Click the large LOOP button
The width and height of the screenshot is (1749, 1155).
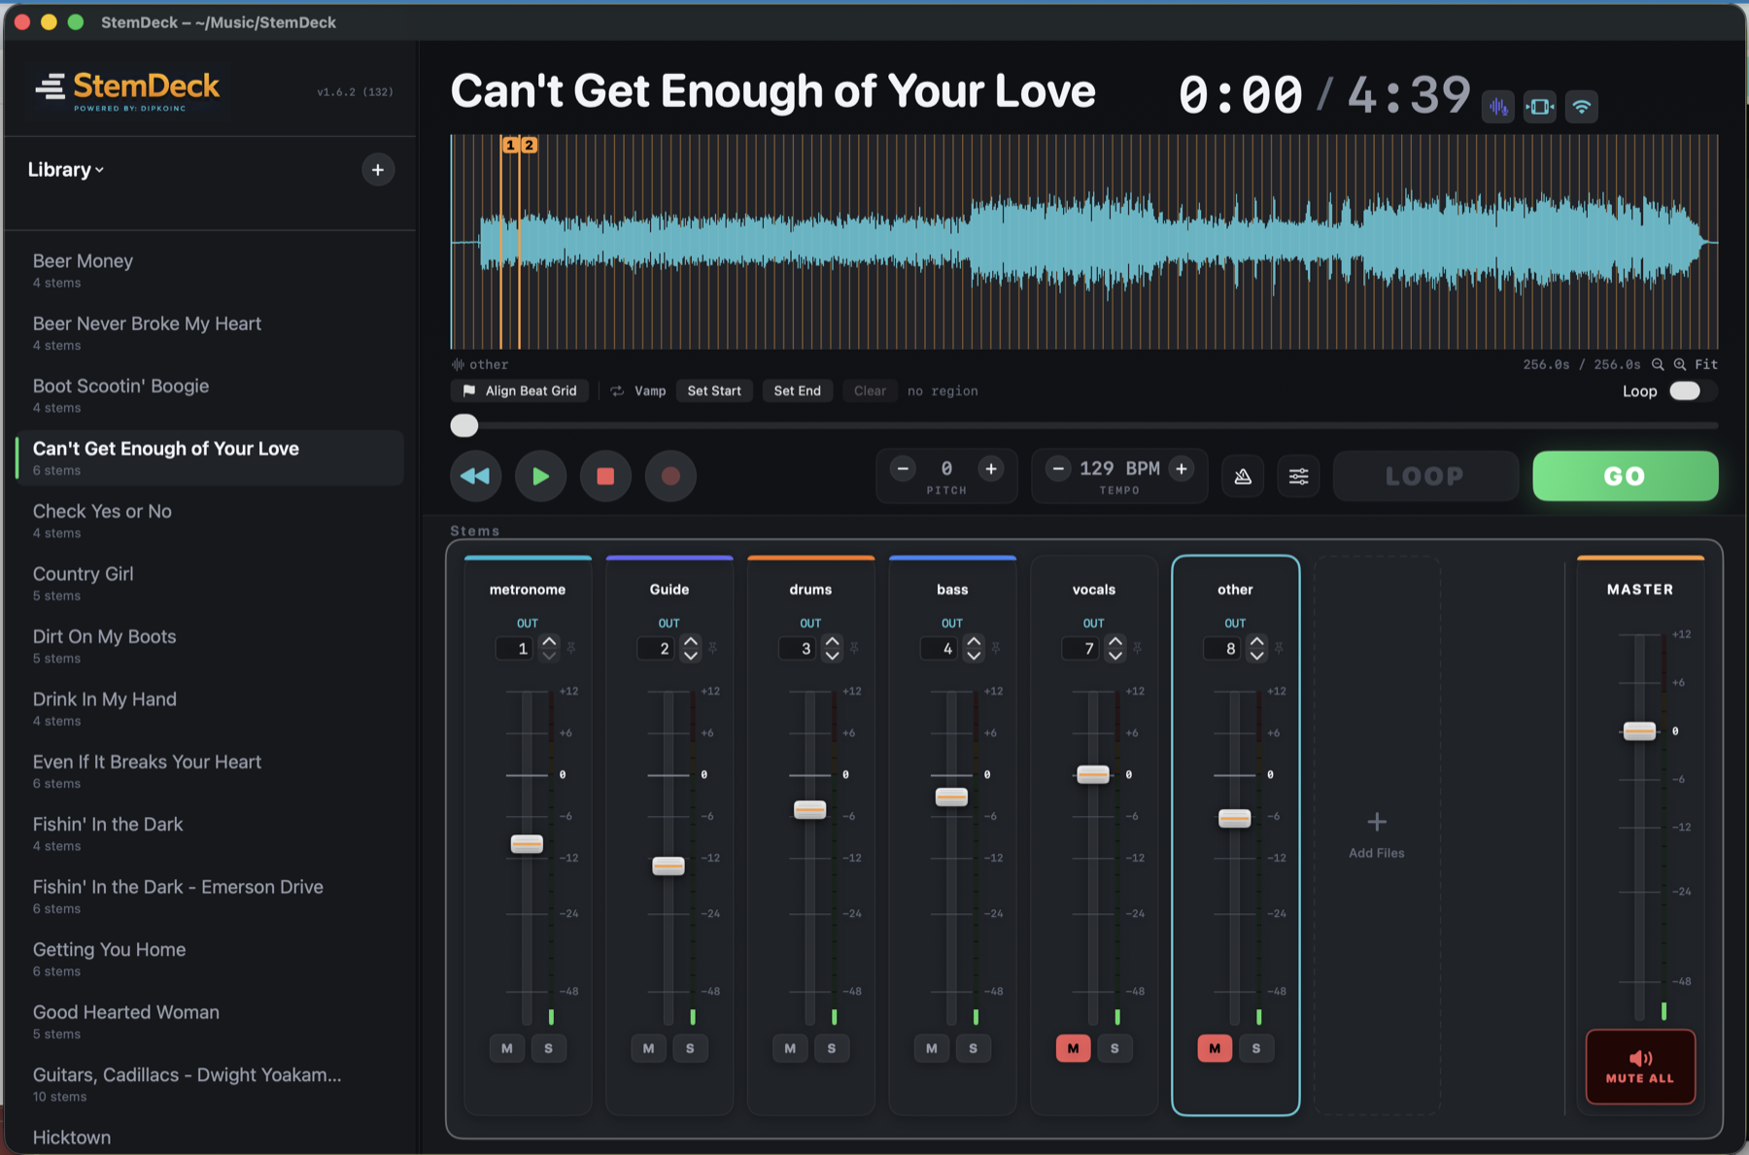coord(1424,476)
